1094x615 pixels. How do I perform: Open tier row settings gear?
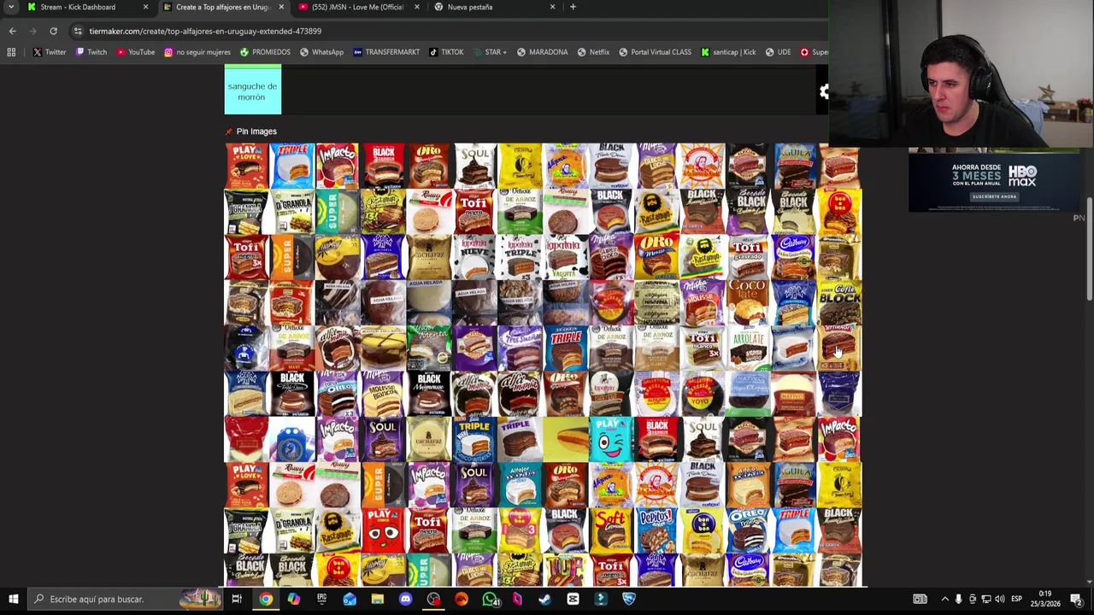point(823,91)
